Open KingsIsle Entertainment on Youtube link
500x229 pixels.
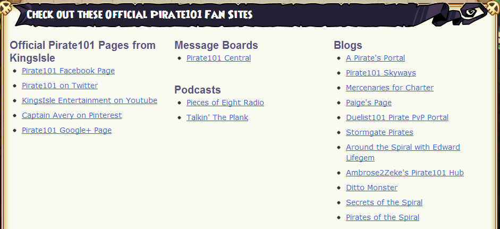coord(89,100)
